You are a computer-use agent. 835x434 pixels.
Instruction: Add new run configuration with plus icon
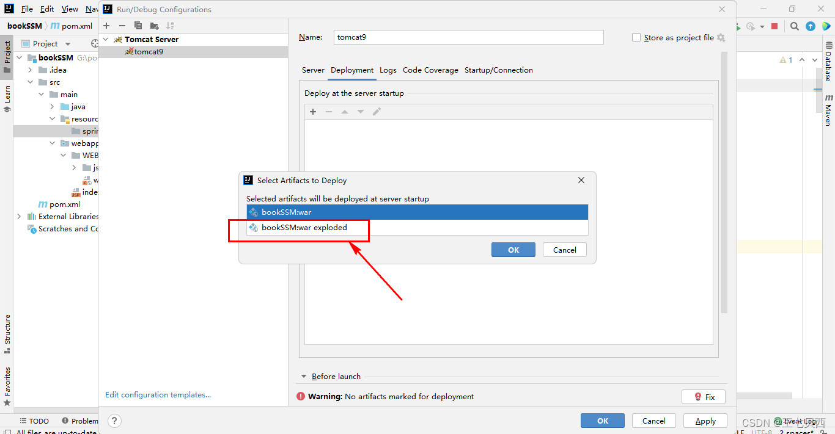tap(106, 26)
